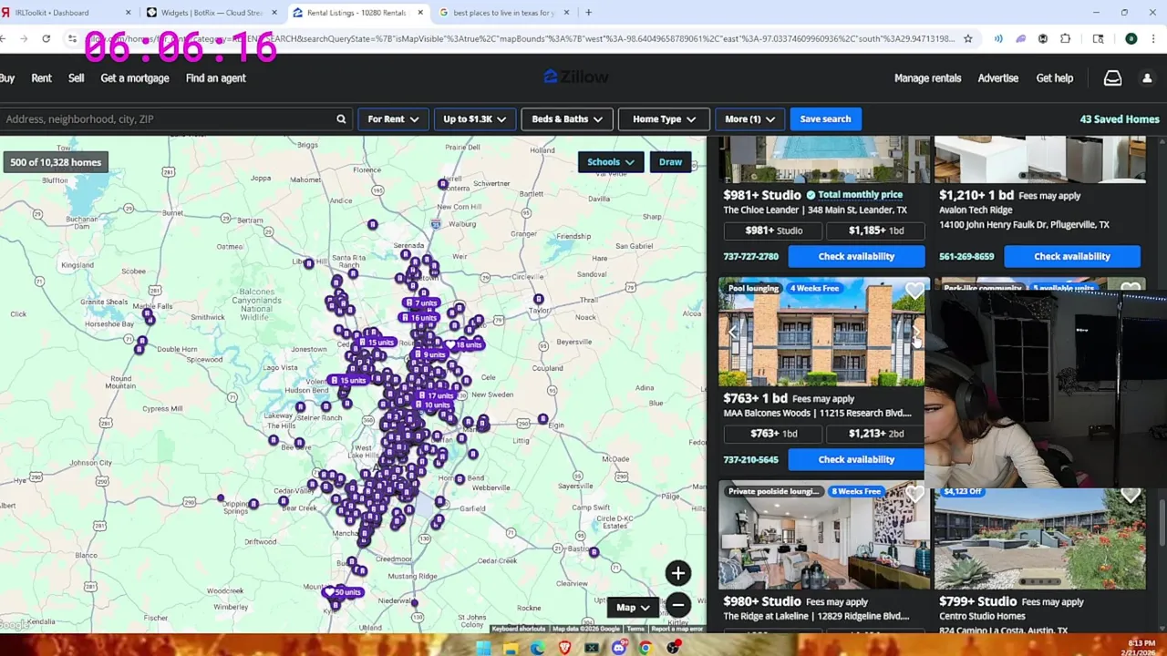Click the Chrome profile avatar

(x=1131, y=38)
